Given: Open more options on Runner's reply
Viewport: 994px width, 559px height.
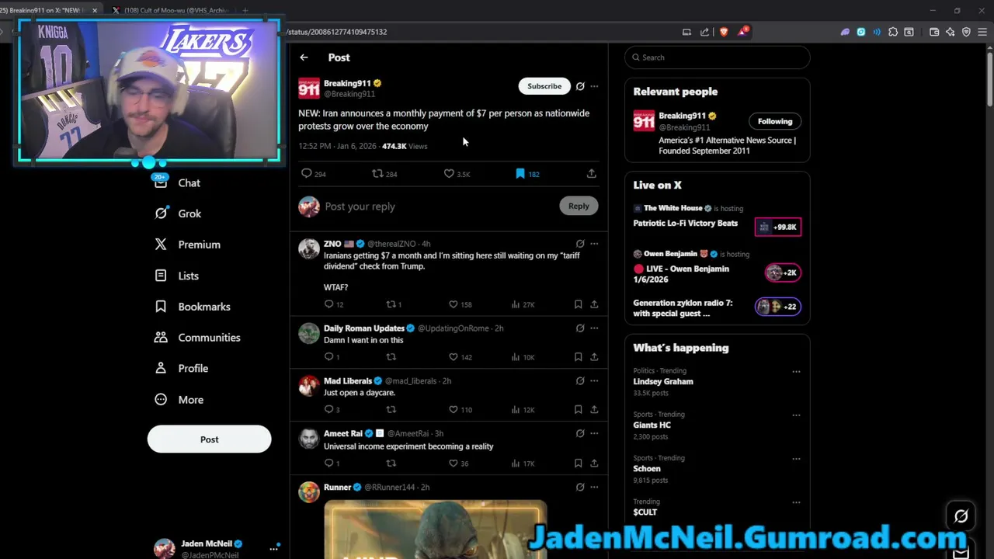Looking at the screenshot, I should pos(594,488).
